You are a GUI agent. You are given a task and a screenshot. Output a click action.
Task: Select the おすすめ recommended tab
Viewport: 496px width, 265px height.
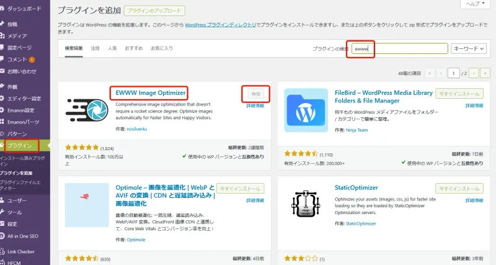(x=133, y=48)
